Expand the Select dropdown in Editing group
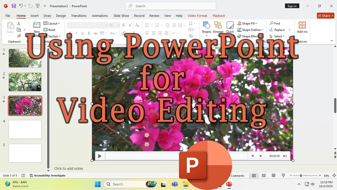 click(277, 36)
